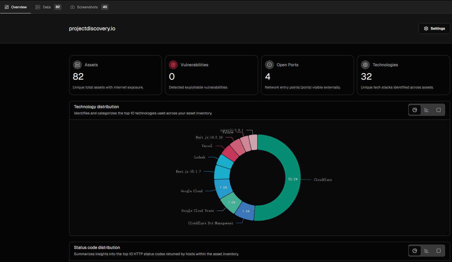
Task: Click the Lodash chart segment
Action: (x=225, y=162)
